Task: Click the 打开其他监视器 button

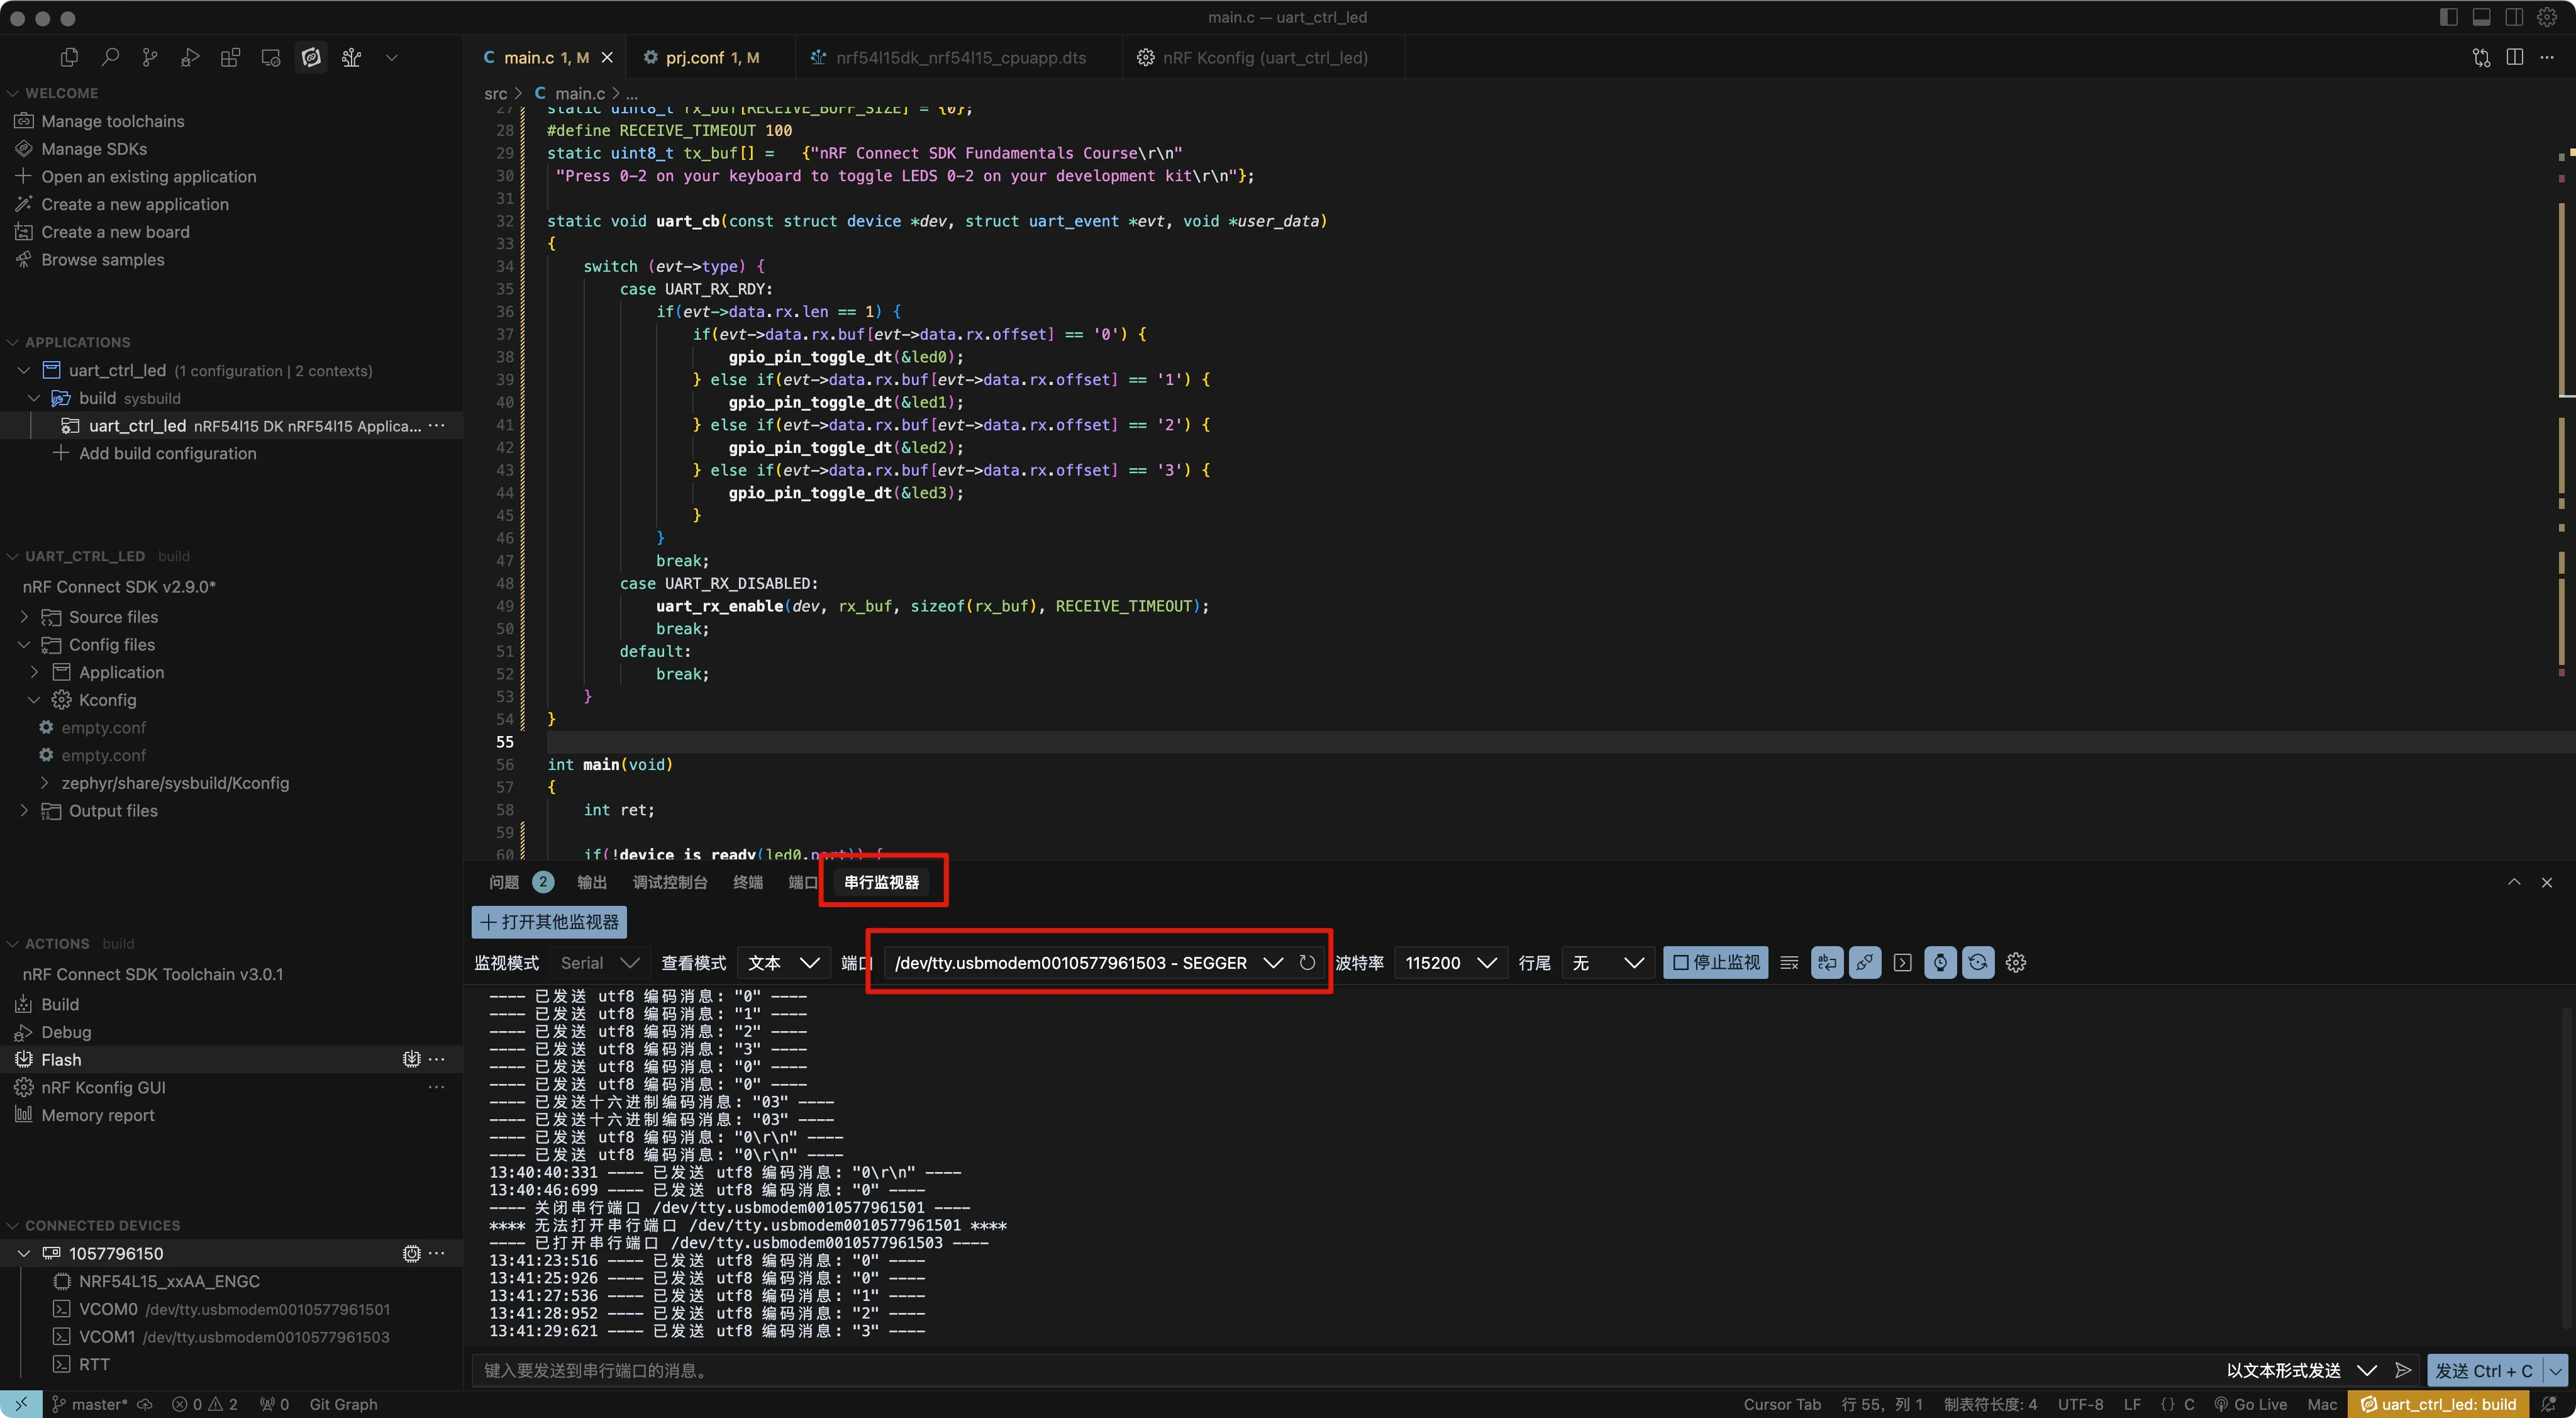Action: (x=549, y=922)
